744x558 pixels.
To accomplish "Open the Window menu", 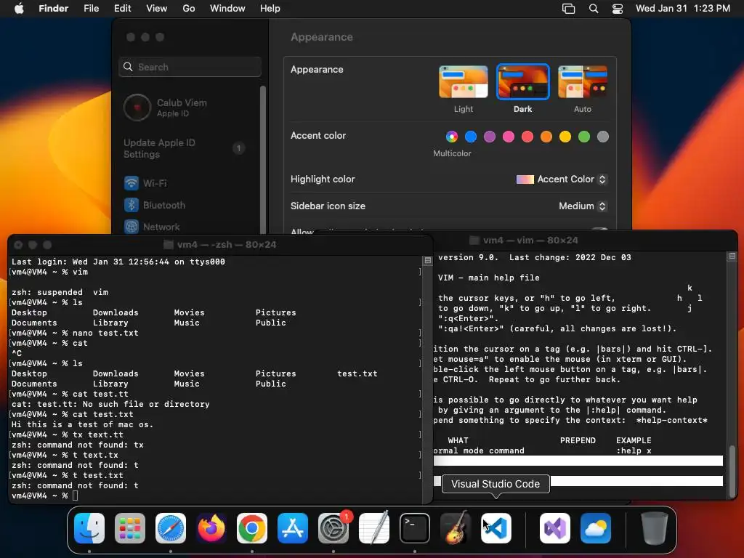I will click(x=227, y=8).
